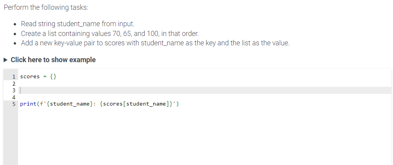Click line number 1 in the gutter
Viewport: 393px width, 165px height.
point(14,77)
